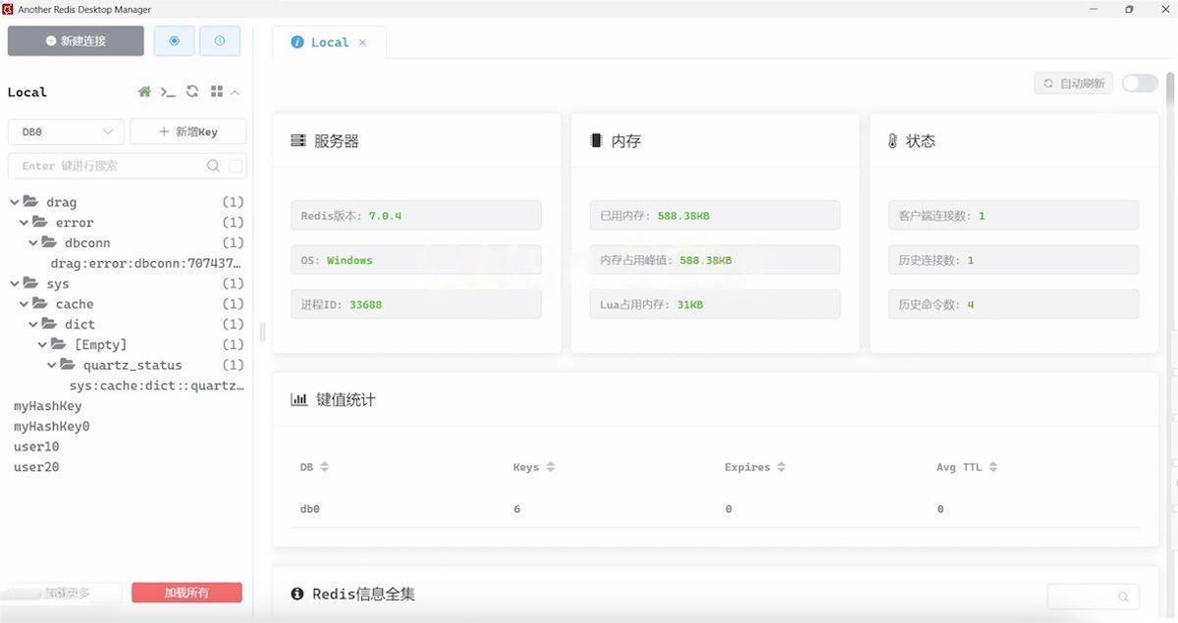The image size is (1178, 623).
Task: Click the 新建连接 new connection button
Action: (76, 41)
